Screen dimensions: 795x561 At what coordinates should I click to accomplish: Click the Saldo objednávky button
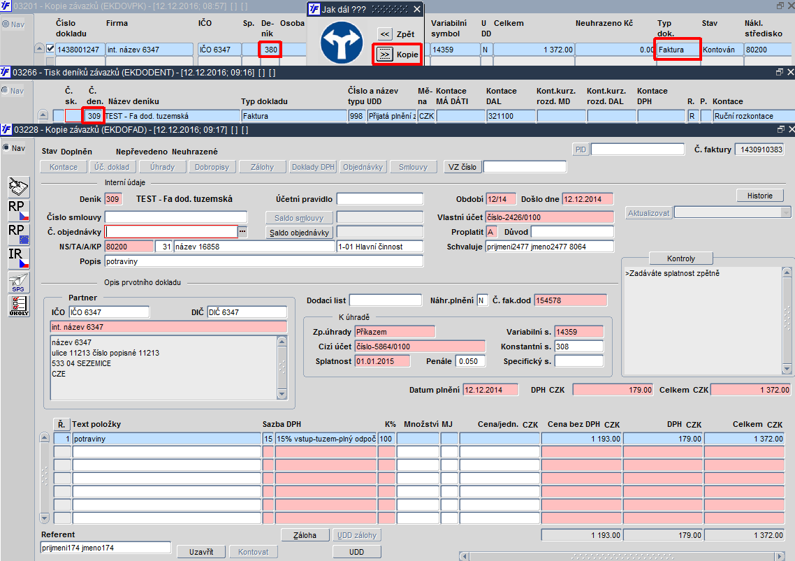tap(299, 233)
